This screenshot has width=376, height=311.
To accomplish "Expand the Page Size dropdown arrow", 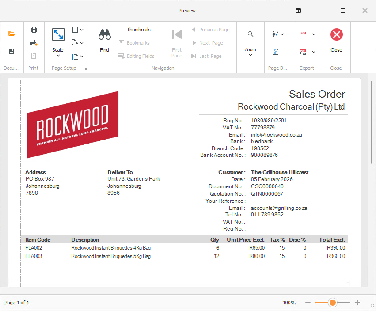I will [x=82, y=57].
